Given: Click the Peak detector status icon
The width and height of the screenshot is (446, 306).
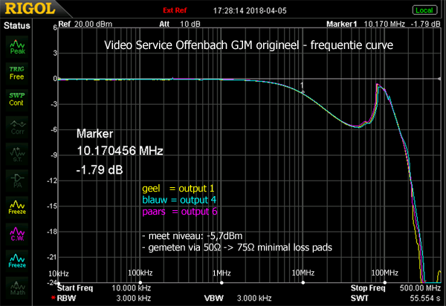Looking at the screenshot, I should [17, 47].
